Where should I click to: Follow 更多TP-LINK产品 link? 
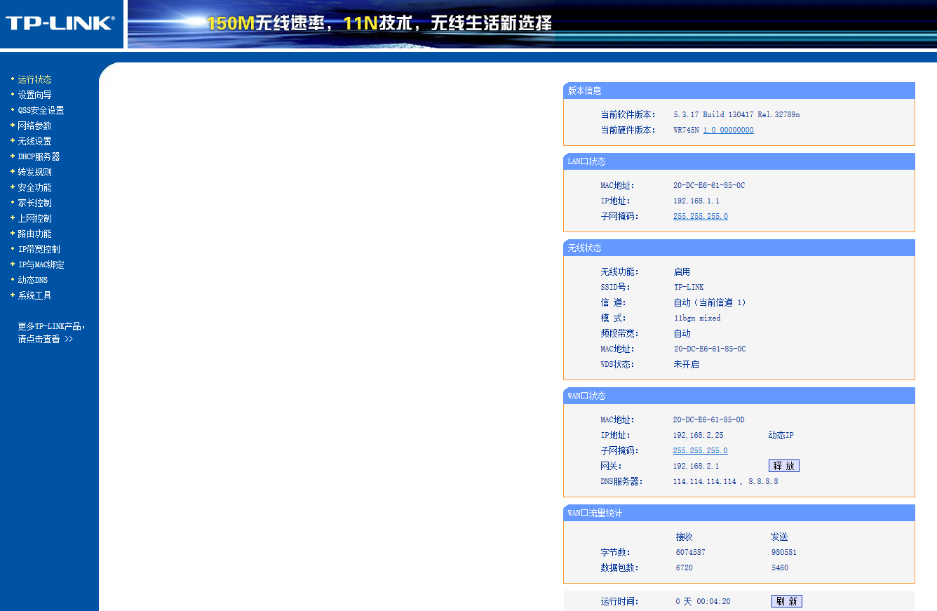[x=52, y=333]
